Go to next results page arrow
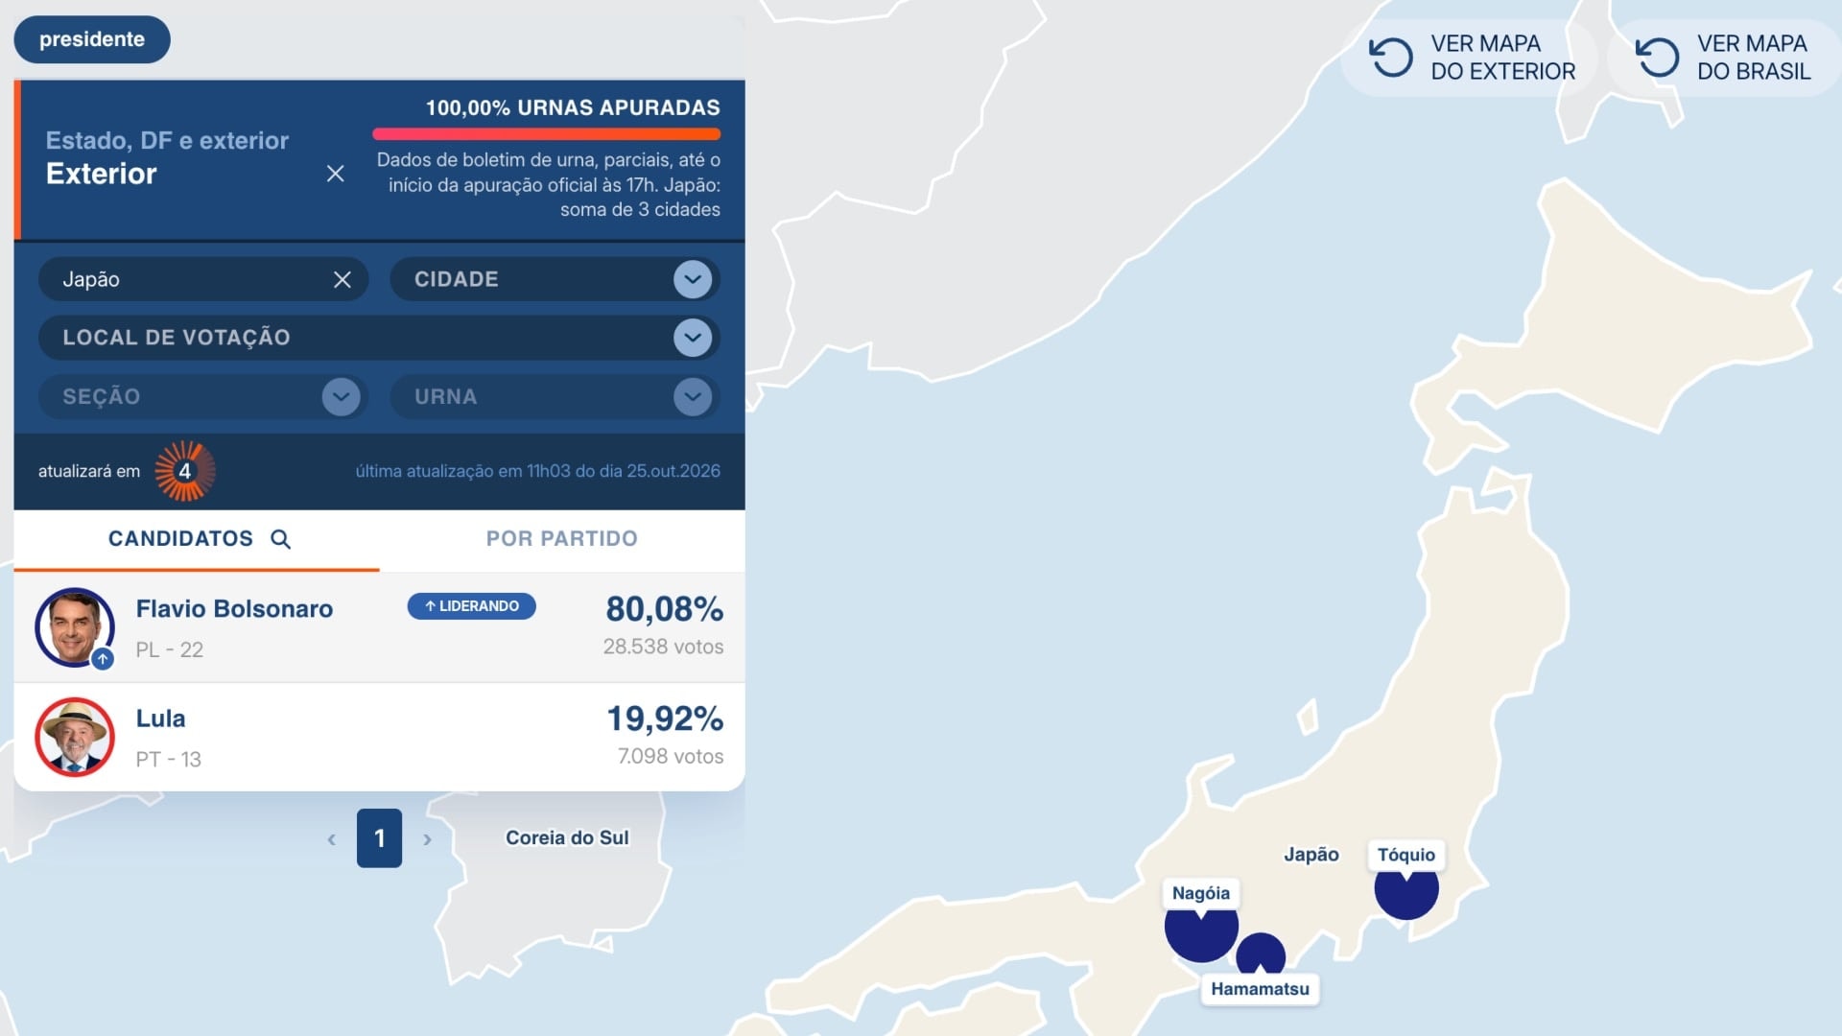Image resolution: width=1842 pixels, height=1036 pixels. [427, 839]
